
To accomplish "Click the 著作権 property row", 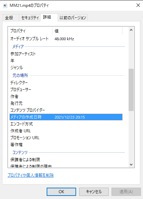I will 66,145.
